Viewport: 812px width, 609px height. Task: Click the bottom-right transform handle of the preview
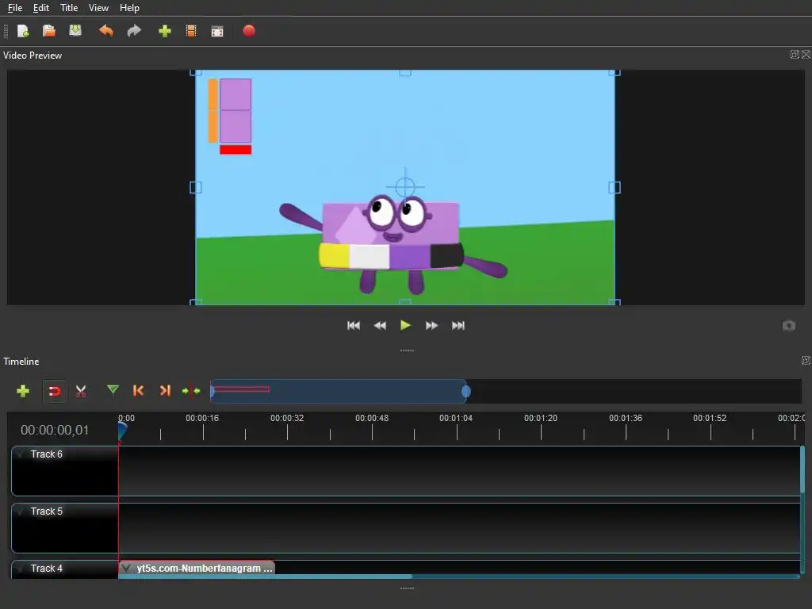[x=615, y=302]
